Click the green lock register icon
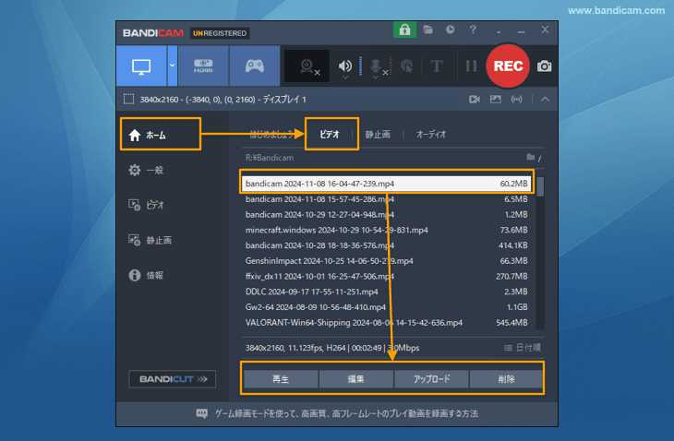 click(404, 30)
